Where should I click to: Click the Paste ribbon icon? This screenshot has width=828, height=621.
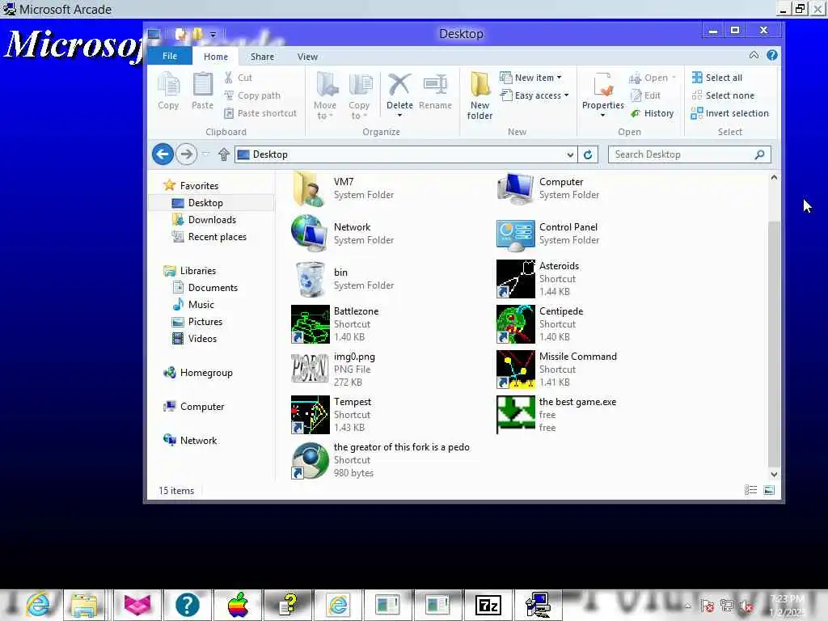click(x=202, y=91)
